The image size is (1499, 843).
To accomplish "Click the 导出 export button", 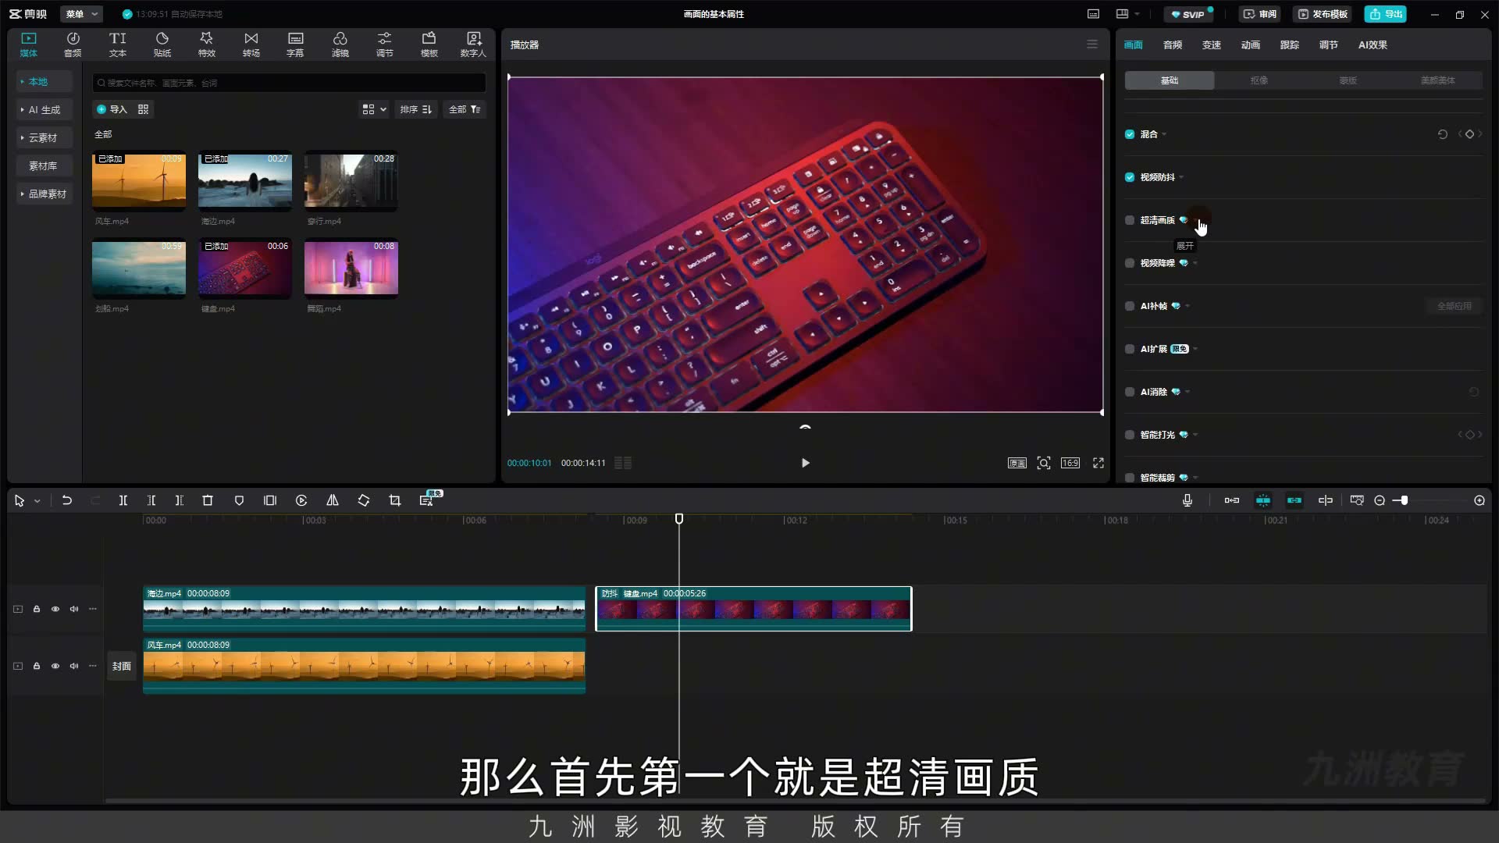I will pos(1385,14).
